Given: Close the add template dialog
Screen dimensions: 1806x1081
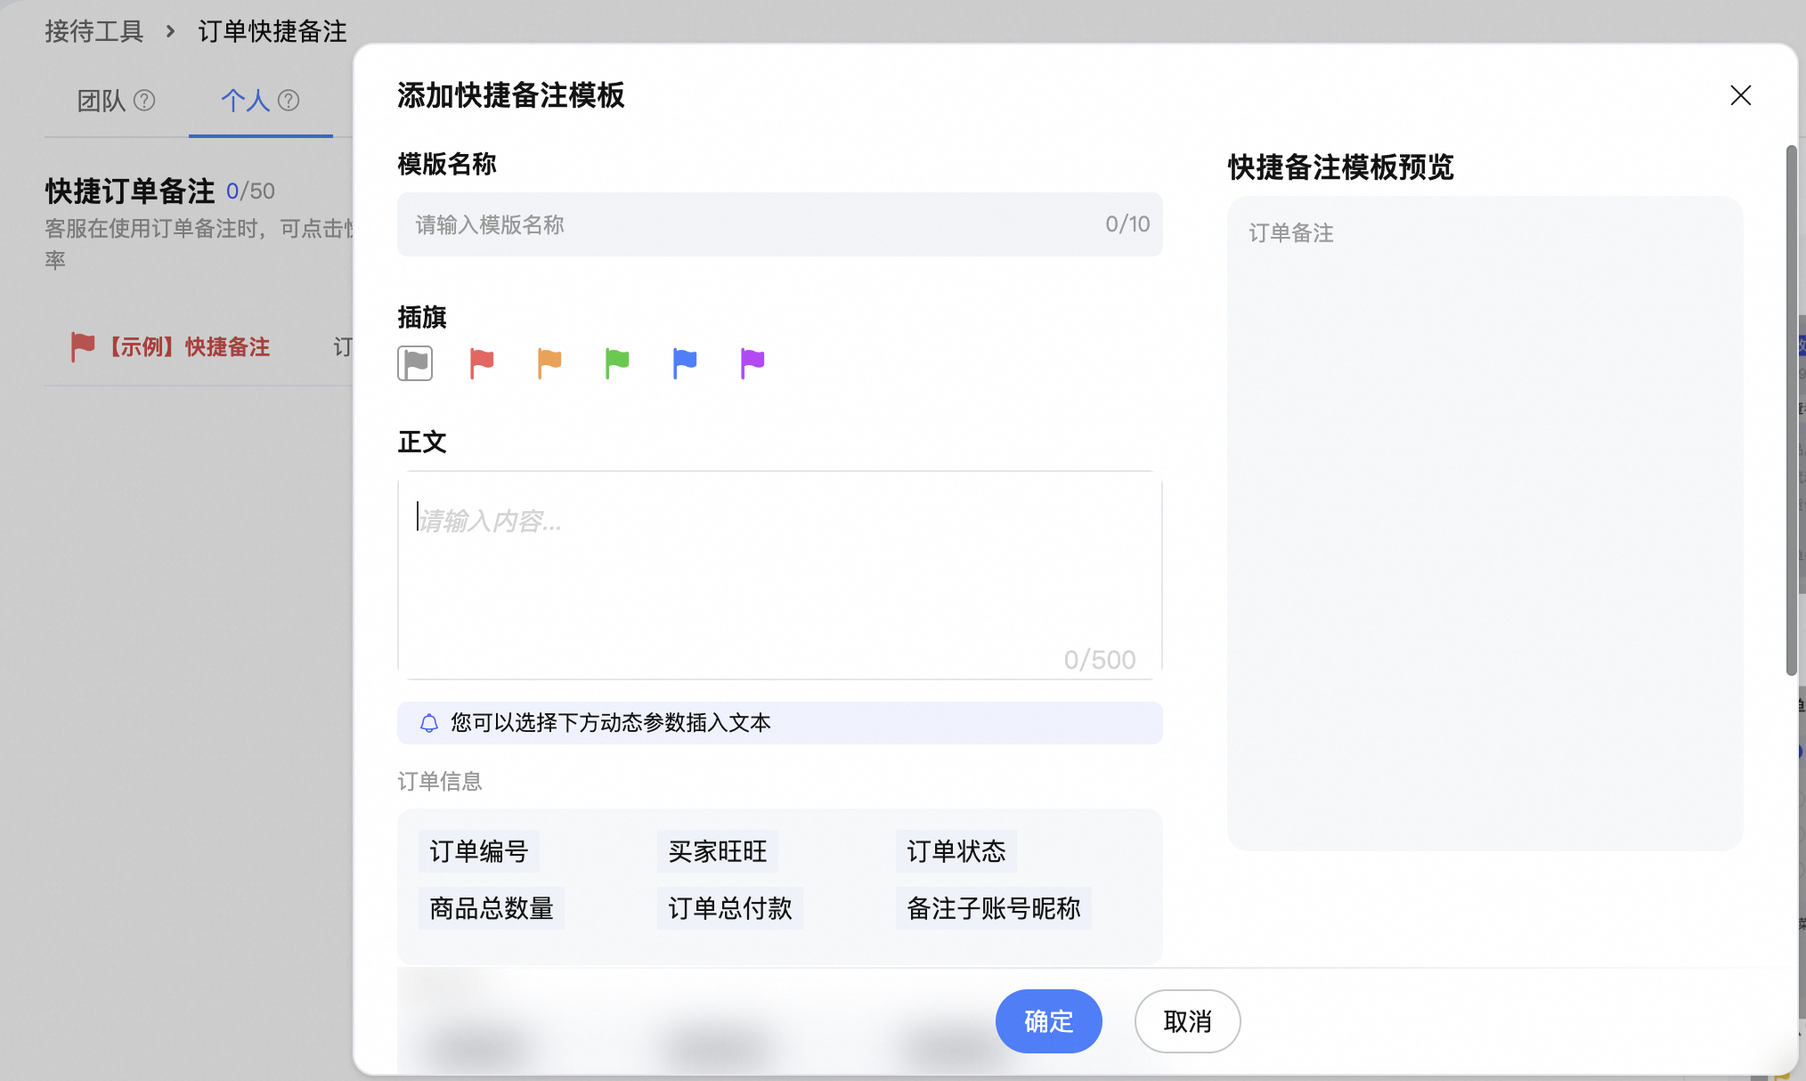Looking at the screenshot, I should [x=1740, y=95].
